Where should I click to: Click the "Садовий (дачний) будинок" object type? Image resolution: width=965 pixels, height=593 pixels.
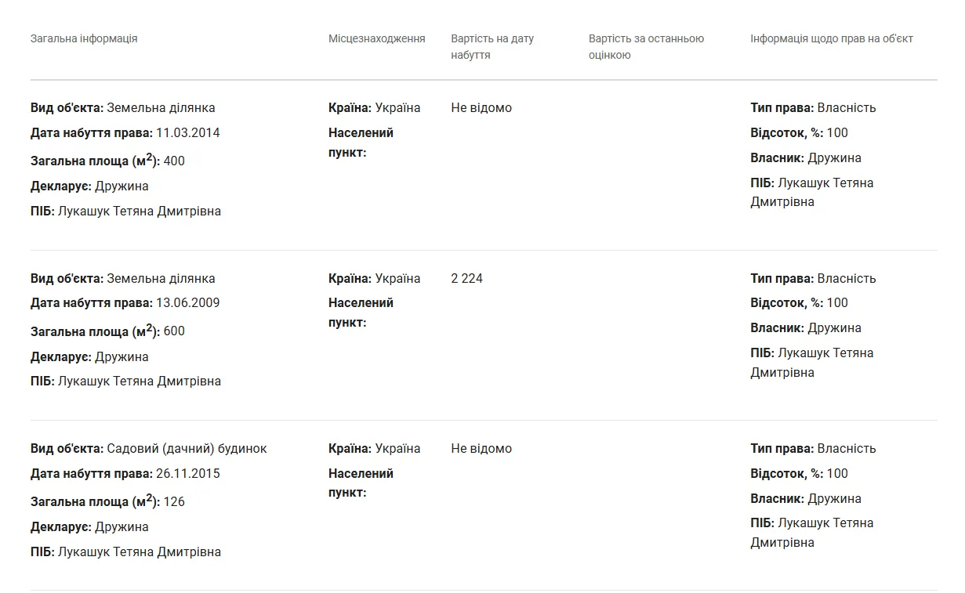pyautogui.click(x=187, y=448)
